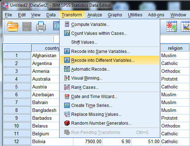Image resolution: width=190 pixels, height=146 pixels.
Task: Click the Bangladesh country cell
Action: (x=46, y=110)
